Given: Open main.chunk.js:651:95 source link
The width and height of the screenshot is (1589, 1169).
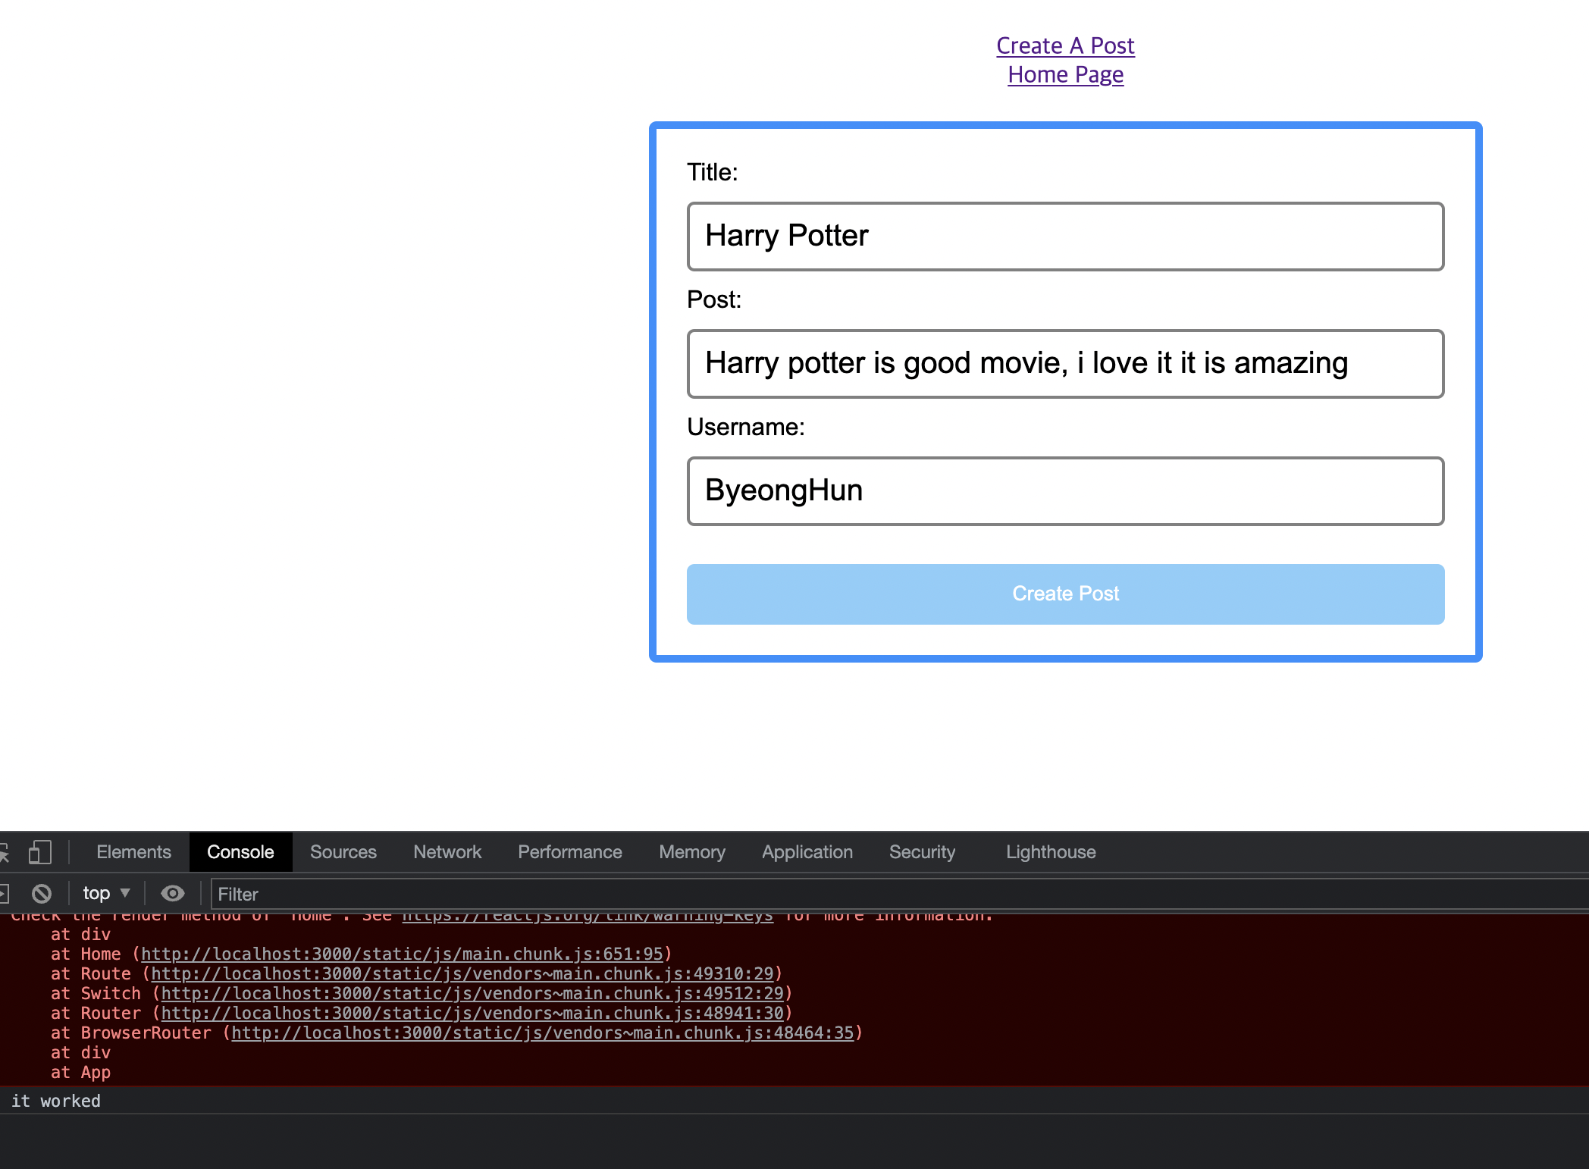Looking at the screenshot, I should (x=402, y=954).
